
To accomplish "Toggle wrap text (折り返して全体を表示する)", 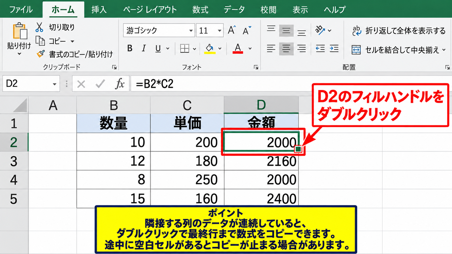I will click(399, 31).
